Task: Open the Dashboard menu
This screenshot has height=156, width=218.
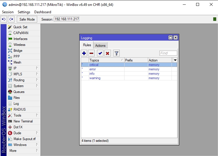Action: 43,12
